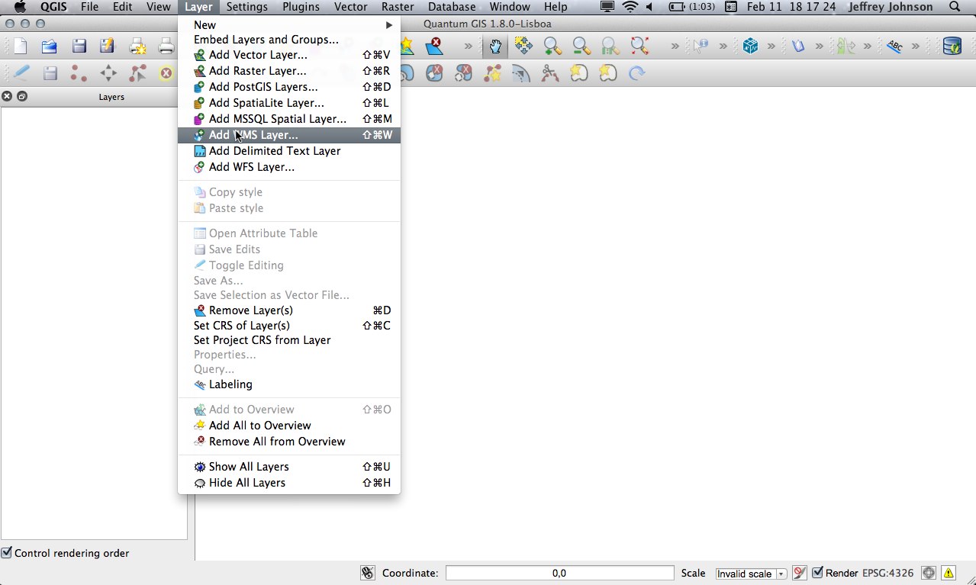Choose Add MSSQL Spatial Layer menu item
Screen dimensions: 976x585
point(289,119)
